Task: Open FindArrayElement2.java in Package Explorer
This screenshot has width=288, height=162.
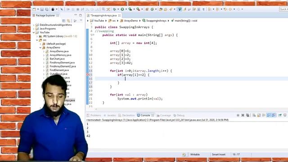Action: click(63, 66)
